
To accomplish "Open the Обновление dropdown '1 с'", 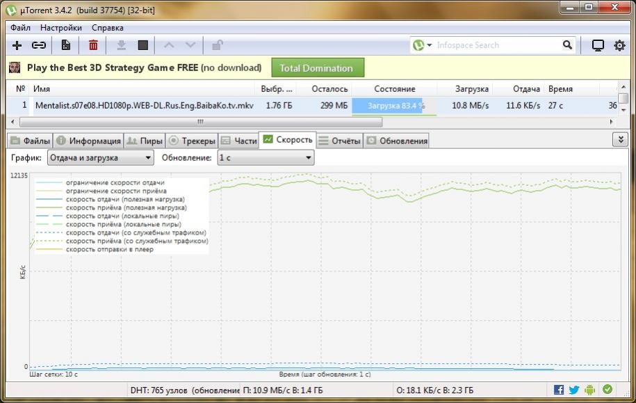I will click(x=266, y=157).
